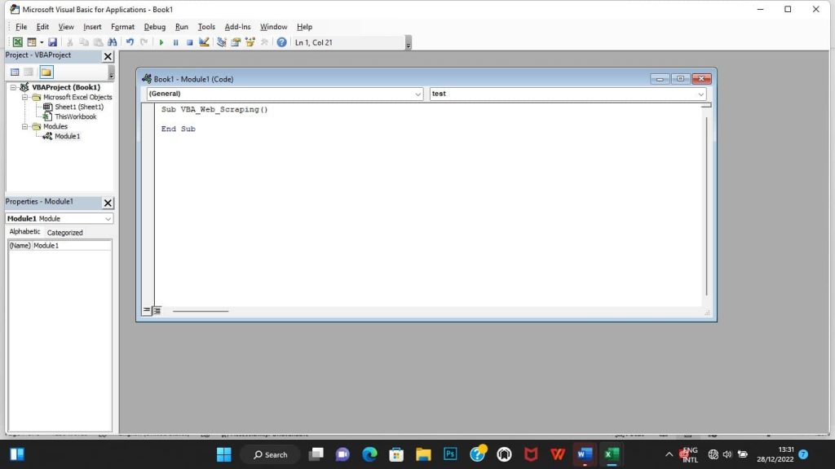This screenshot has width=835, height=469.
Task: Click the End Sub code line
Action: (179, 129)
